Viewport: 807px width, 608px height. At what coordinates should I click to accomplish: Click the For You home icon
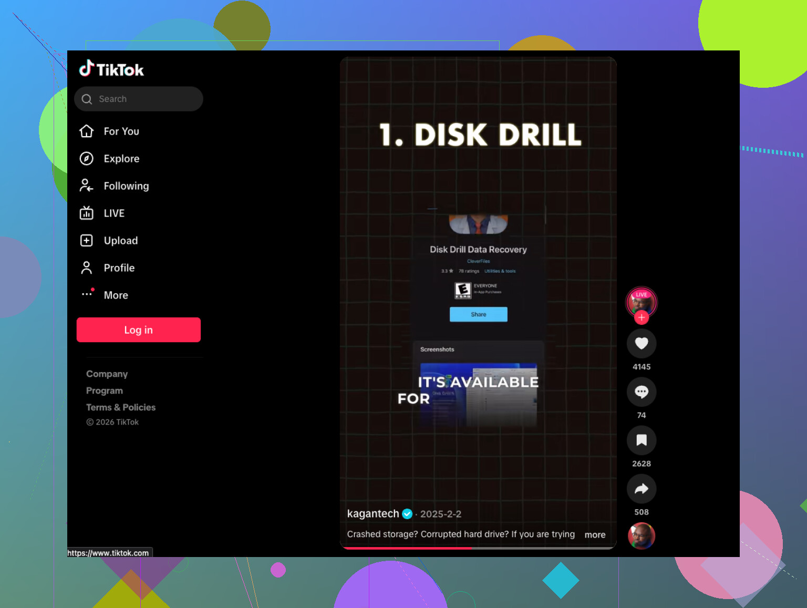(87, 131)
